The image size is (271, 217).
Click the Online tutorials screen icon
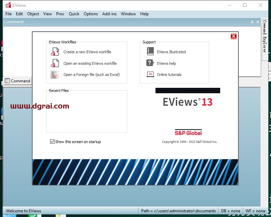coord(150,74)
